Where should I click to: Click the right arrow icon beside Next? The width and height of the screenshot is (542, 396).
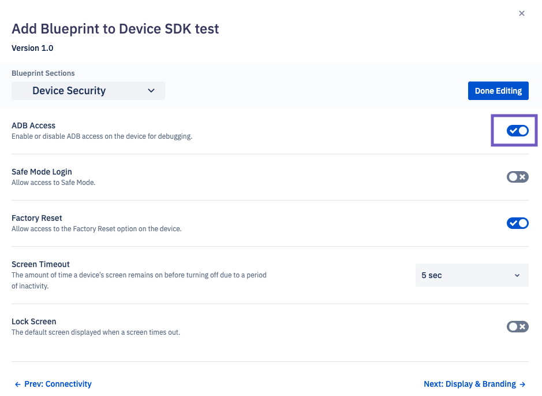(x=522, y=384)
